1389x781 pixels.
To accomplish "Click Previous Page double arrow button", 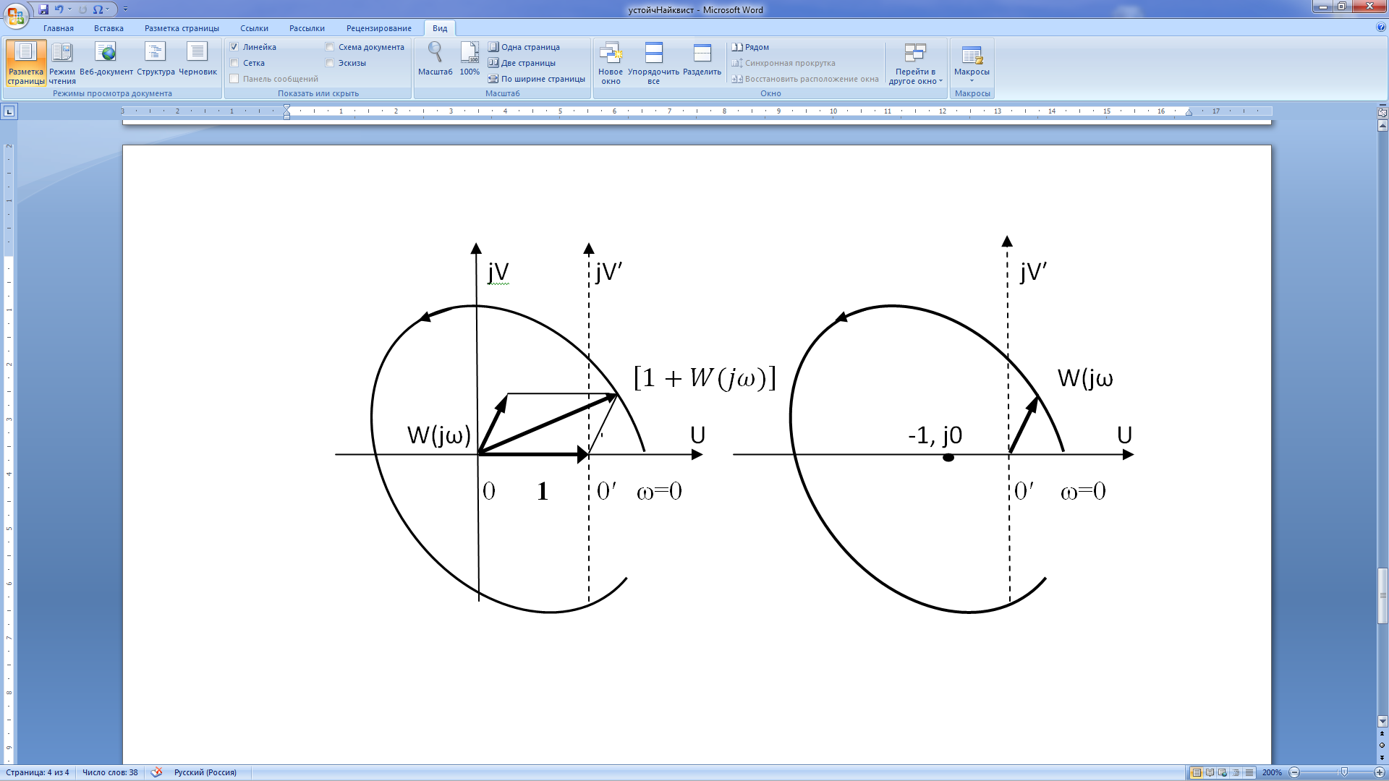I will [x=1382, y=733].
